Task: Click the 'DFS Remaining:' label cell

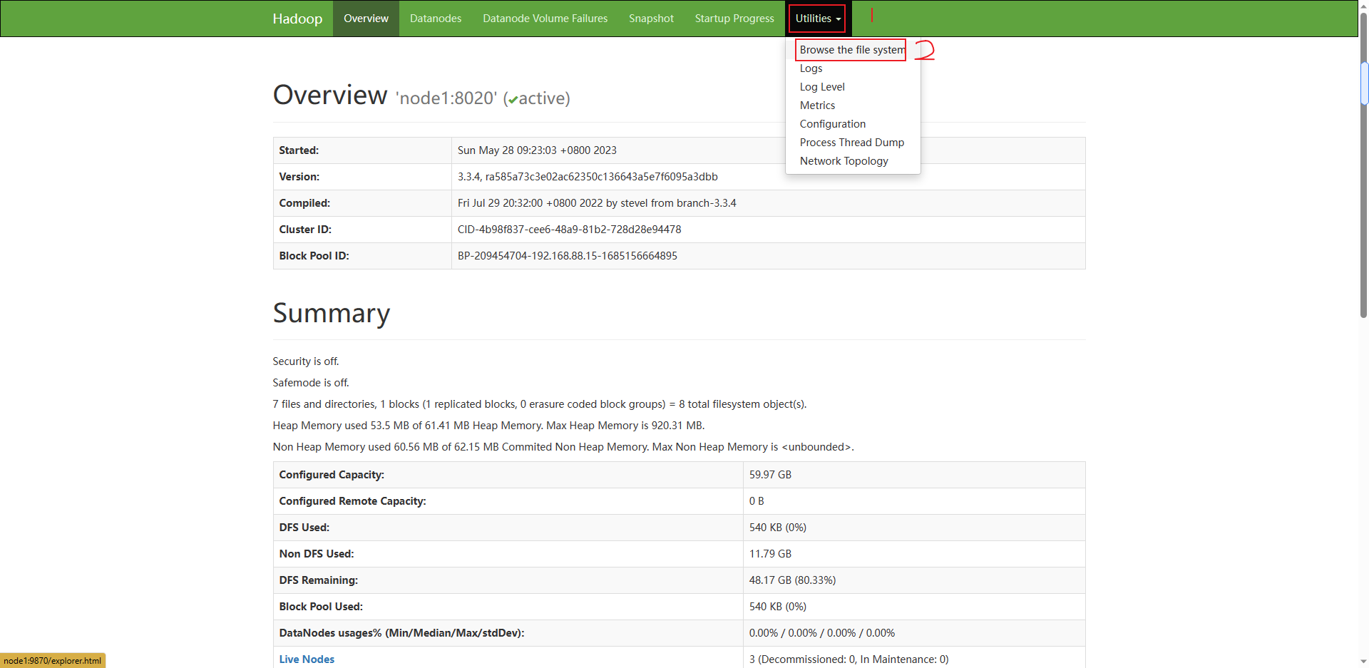Action: tap(508, 580)
